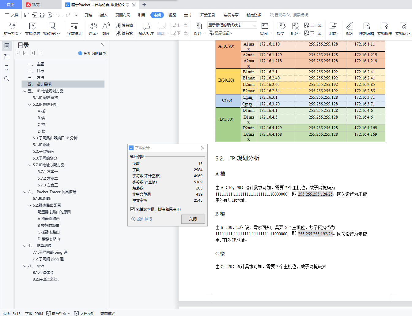This screenshot has height=316, width=412.
Task: Collapse the 6.2.静态路由配置 outline node
Action: click(30, 205)
